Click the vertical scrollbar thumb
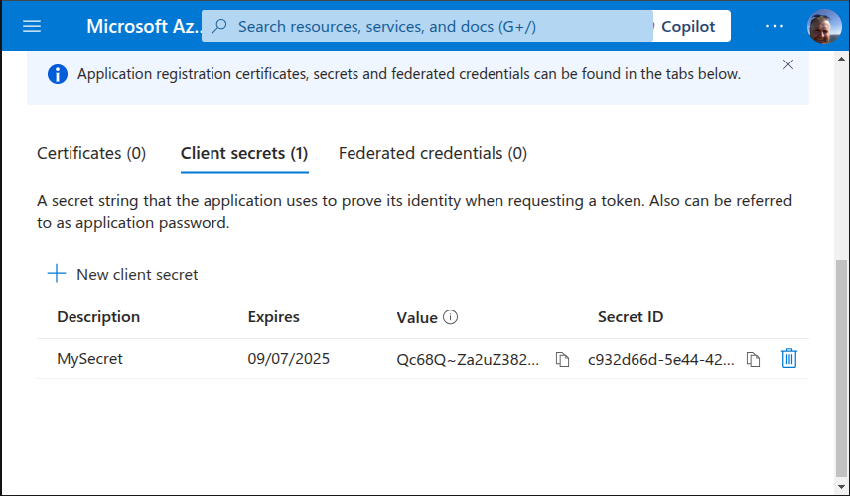This screenshot has height=496, width=850. tap(841, 367)
